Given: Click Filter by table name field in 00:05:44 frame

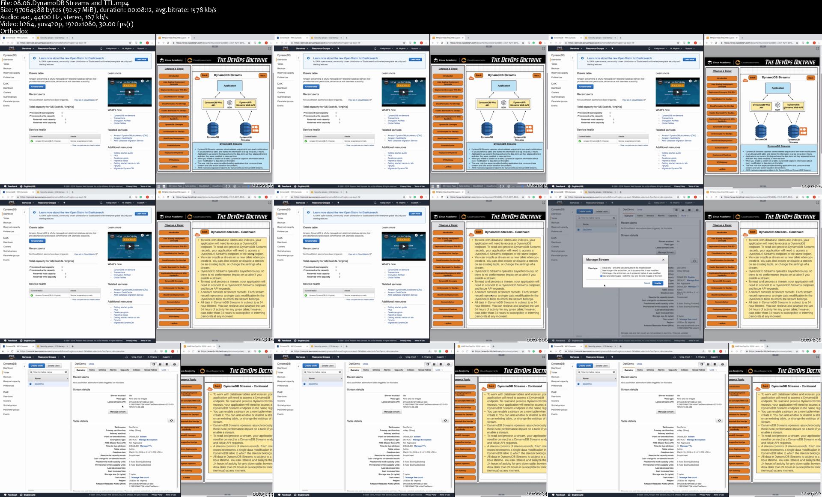Looking at the screenshot, I should click(x=48, y=372).
